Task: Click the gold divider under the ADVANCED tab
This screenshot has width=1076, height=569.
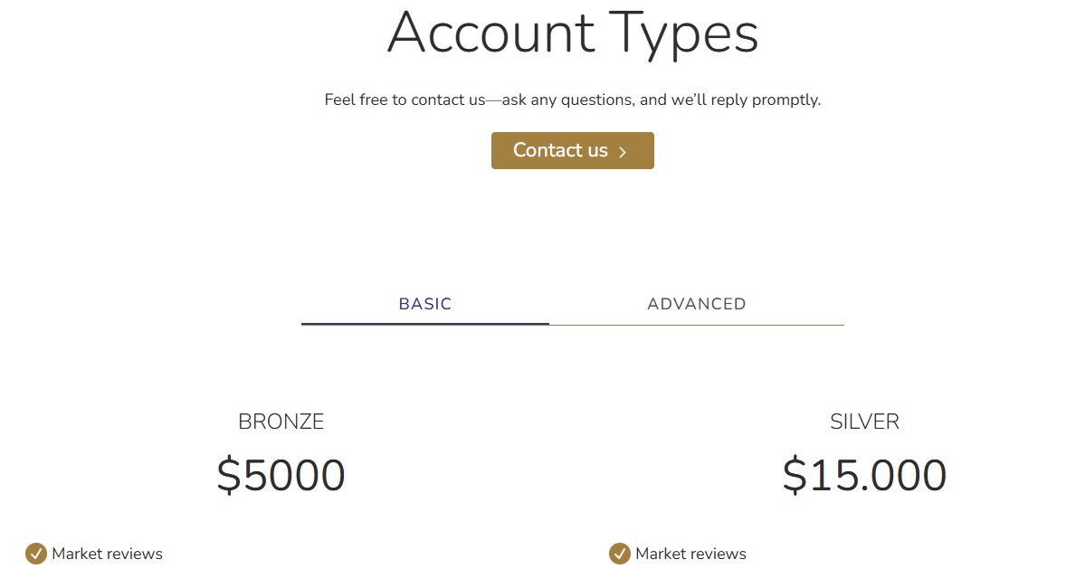Action: (696, 323)
